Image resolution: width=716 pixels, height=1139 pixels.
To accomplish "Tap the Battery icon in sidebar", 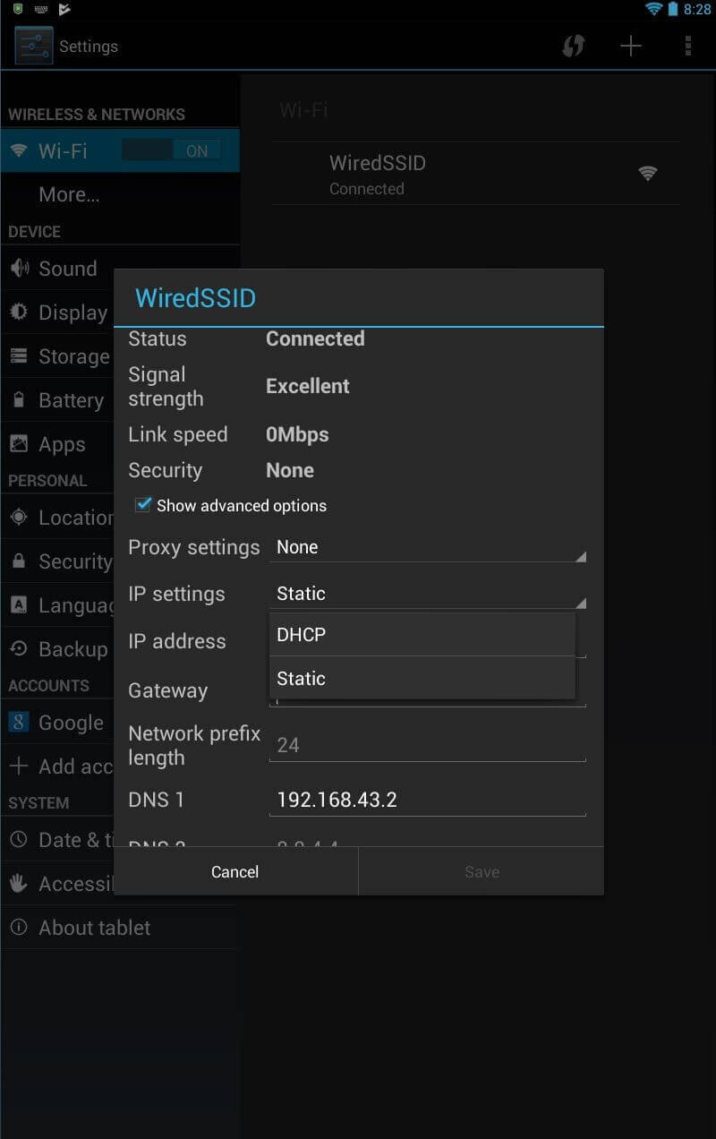I will (x=19, y=399).
